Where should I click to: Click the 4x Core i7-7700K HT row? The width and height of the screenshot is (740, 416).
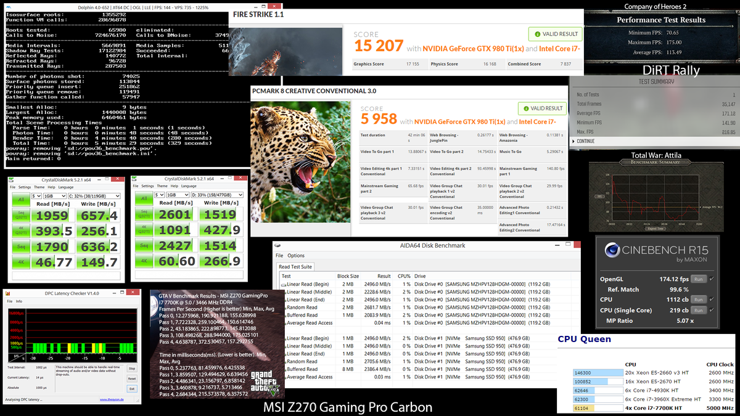[653, 407]
